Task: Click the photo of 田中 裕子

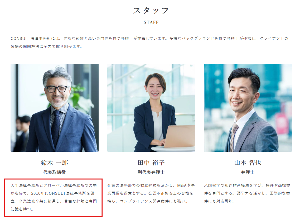Action: [x=151, y=108]
